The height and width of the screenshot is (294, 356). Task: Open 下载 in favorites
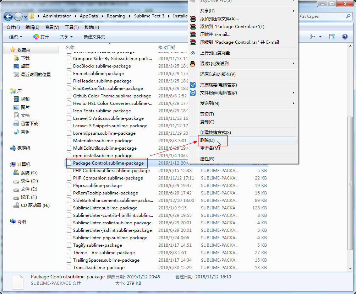pos(25,58)
